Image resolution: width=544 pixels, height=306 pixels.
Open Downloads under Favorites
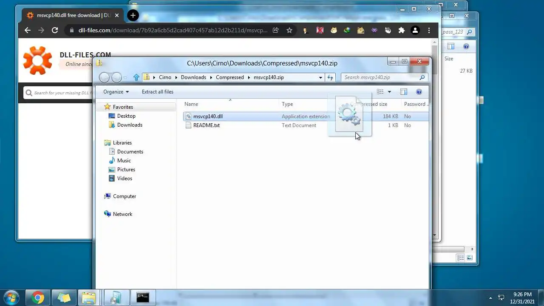pos(130,125)
